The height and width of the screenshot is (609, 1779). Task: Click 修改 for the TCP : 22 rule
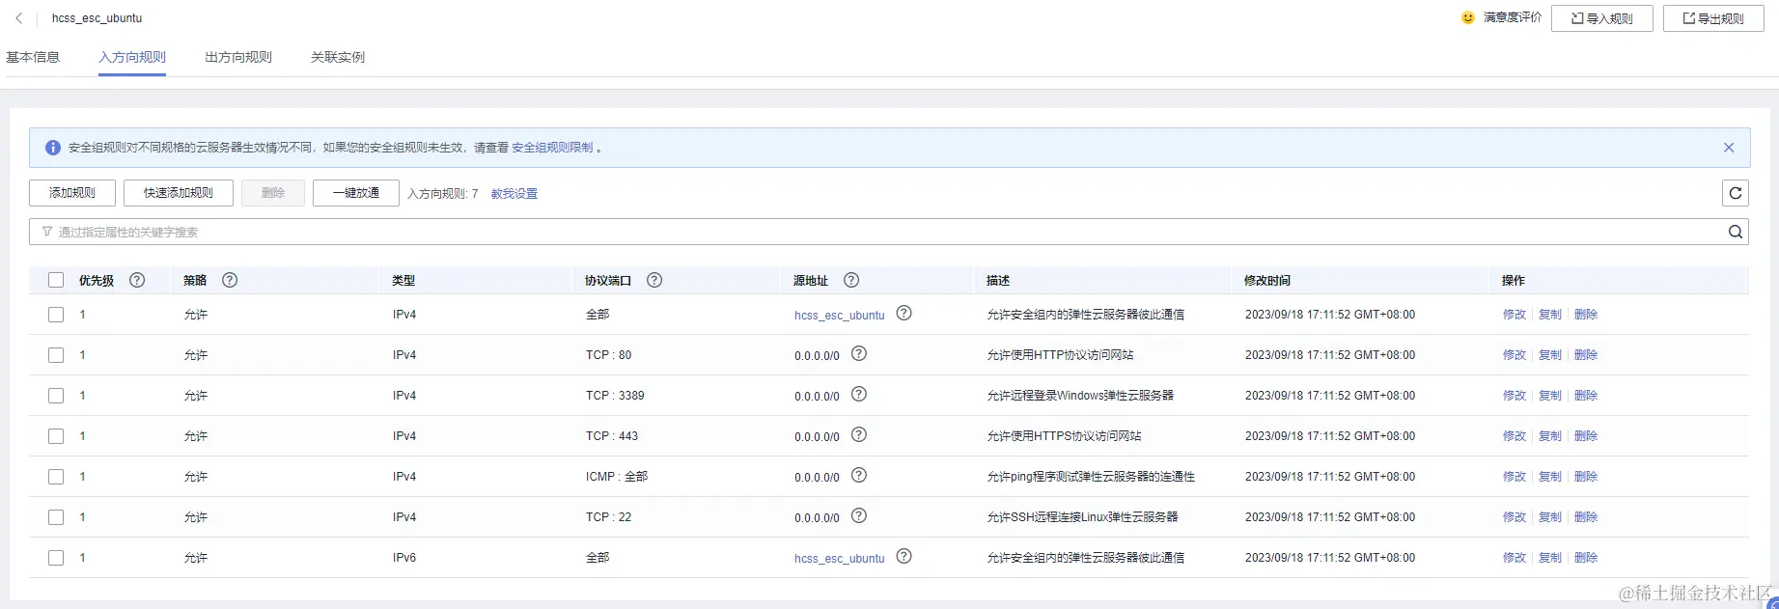point(1515,517)
